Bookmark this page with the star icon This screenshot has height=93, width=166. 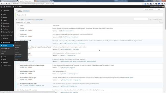tap(142, 4)
